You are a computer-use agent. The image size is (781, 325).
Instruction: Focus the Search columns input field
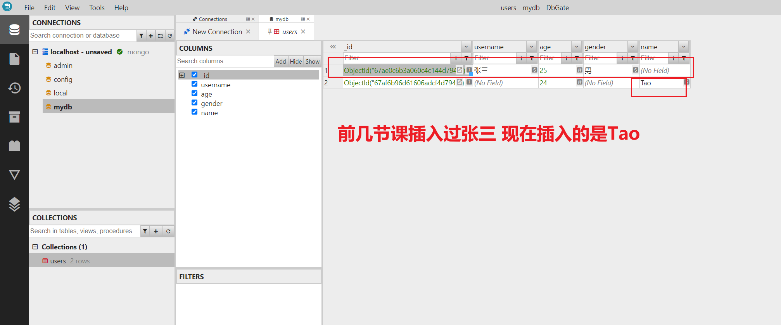click(x=225, y=61)
